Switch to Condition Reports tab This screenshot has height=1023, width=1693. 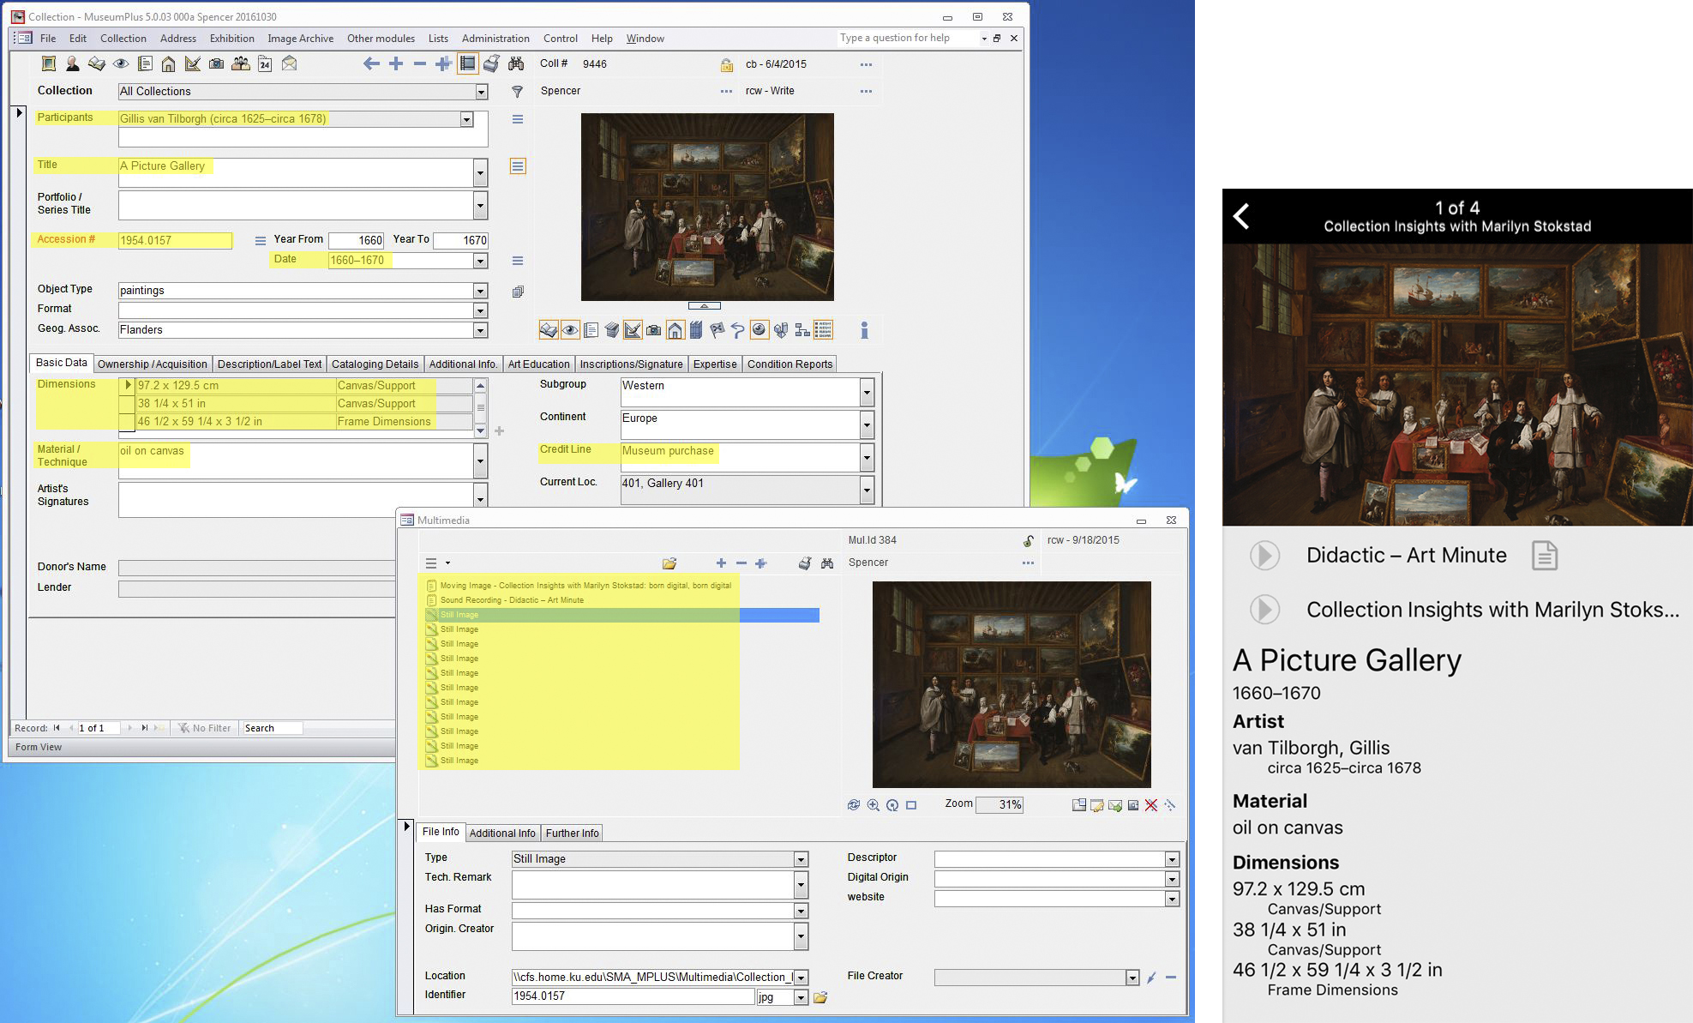(x=789, y=364)
